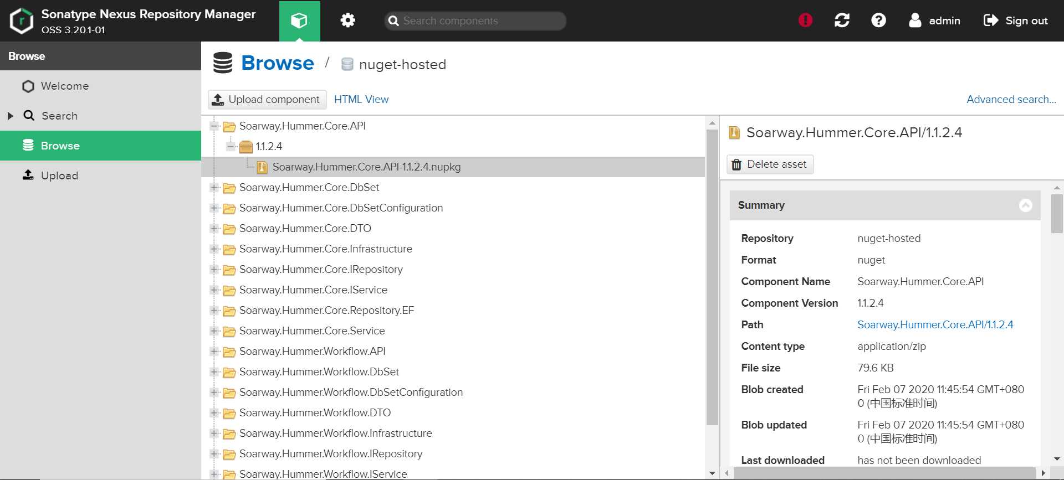Image resolution: width=1064 pixels, height=480 pixels.
Task: Expand Soarway.Hummer.Core.Infrastructure folder
Action: [214, 249]
